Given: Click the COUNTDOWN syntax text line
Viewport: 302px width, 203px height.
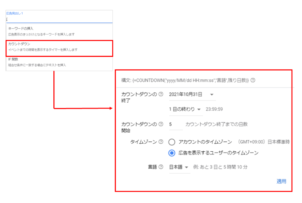Looking at the screenshot, I should (x=185, y=80).
